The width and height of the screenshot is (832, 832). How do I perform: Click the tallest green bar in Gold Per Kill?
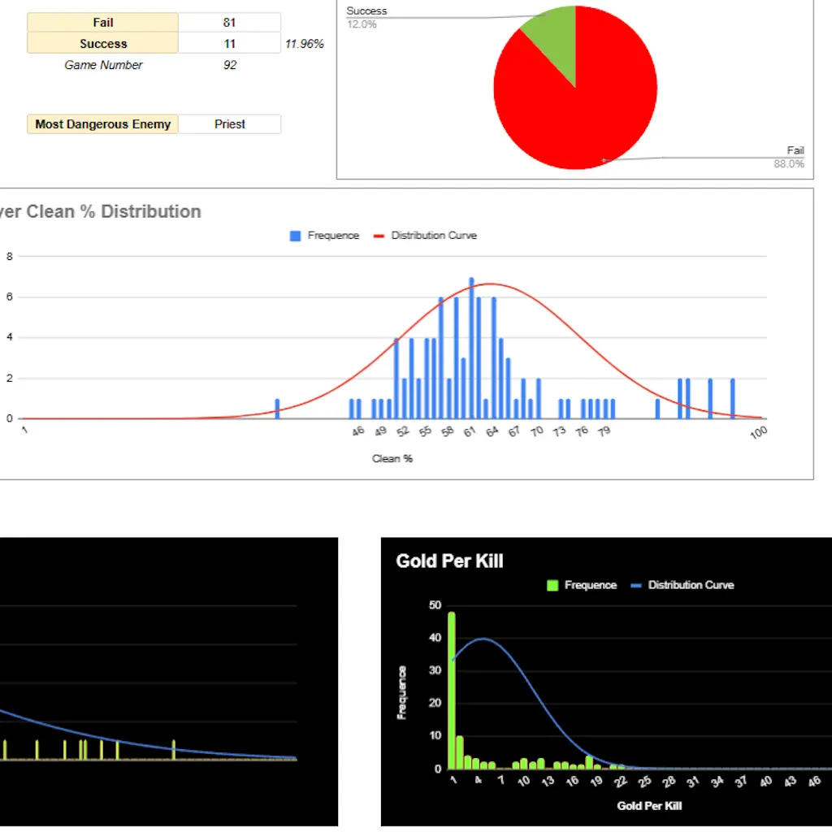pyautogui.click(x=451, y=691)
